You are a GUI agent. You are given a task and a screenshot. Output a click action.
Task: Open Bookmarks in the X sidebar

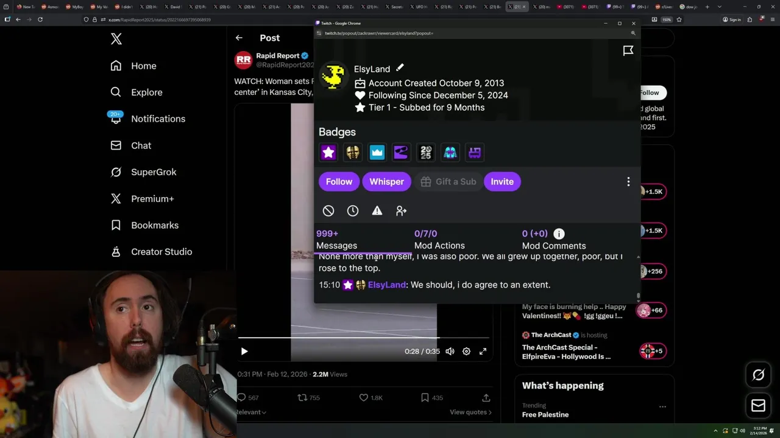click(144, 225)
